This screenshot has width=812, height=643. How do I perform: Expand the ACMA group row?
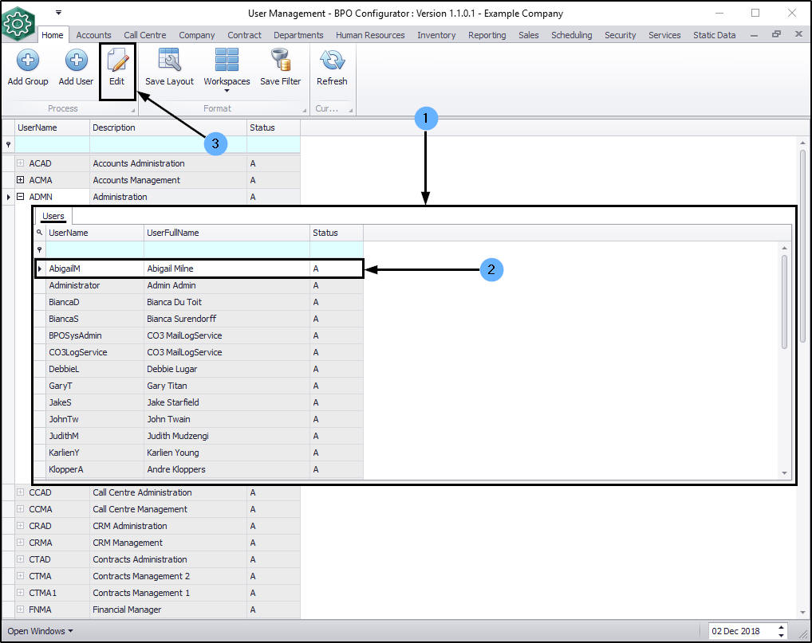(20, 179)
